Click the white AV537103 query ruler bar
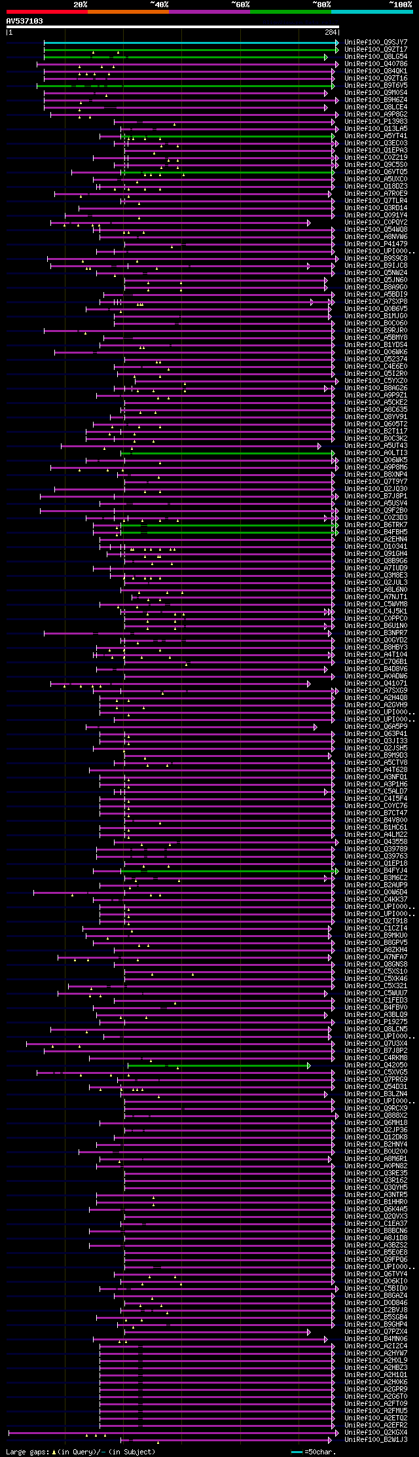Image resolution: width=419 pixels, height=1457 pixels. pos(172,27)
